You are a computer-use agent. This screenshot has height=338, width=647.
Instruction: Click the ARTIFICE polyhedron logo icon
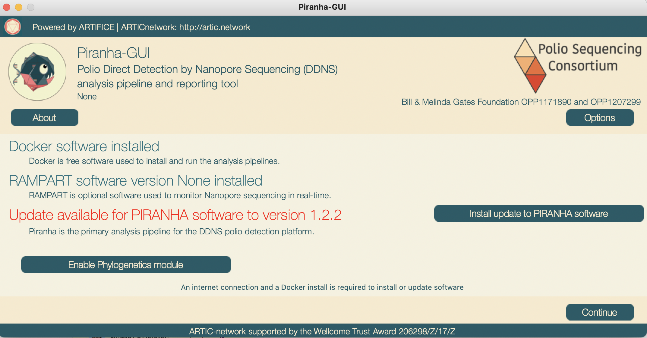click(13, 27)
